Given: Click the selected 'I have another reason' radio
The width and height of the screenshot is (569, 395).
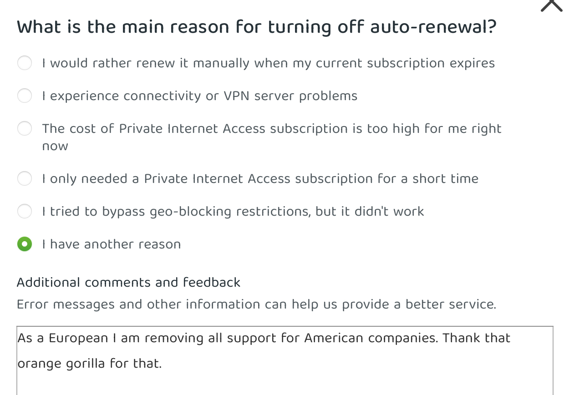Looking at the screenshot, I should (x=25, y=244).
